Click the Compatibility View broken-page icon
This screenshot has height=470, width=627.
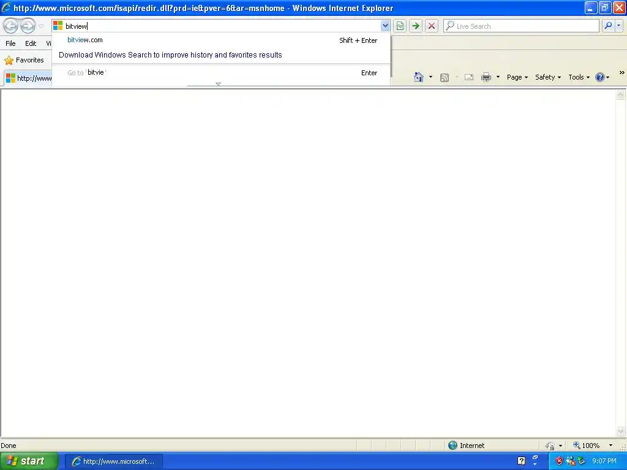point(400,26)
